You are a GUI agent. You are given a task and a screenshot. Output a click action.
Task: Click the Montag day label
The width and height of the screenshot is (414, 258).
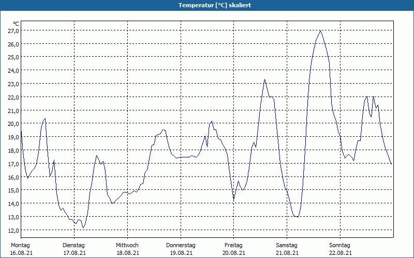[x=20, y=245]
